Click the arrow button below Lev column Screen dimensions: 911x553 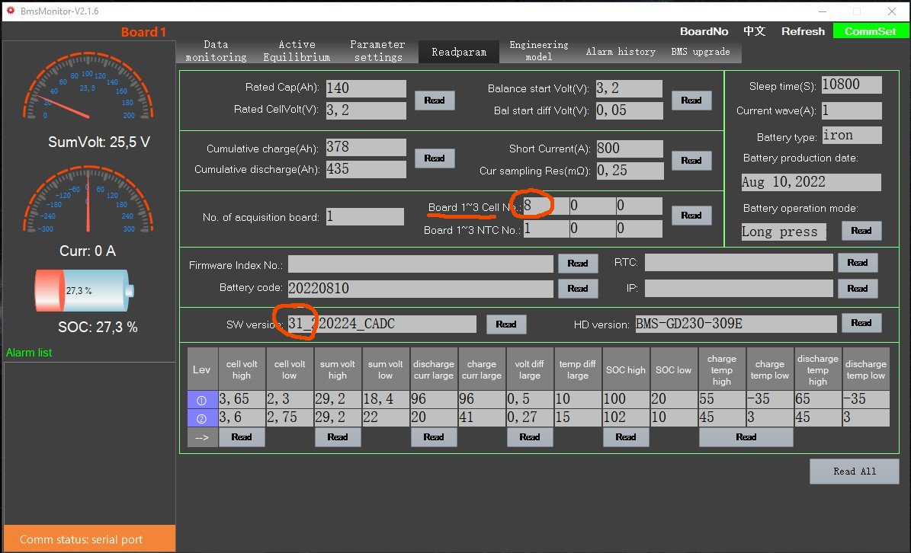202,437
